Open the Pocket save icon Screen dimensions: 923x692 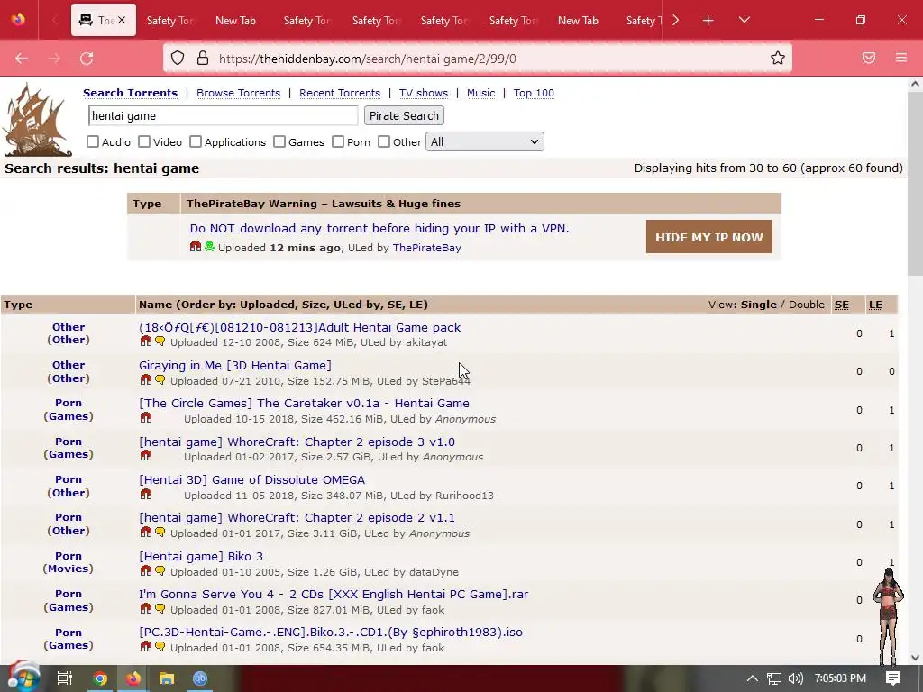869,58
